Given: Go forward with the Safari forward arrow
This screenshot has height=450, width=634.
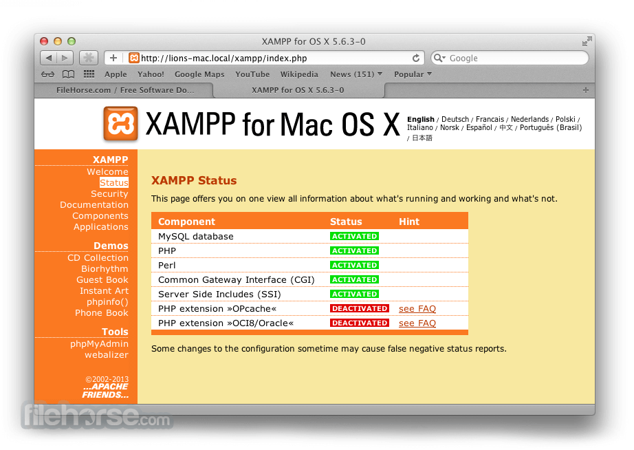Looking at the screenshot, I should click(x=65, y=58).
